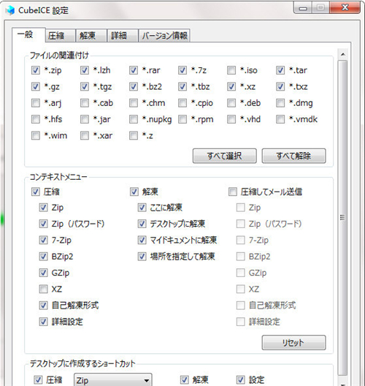The image size is (365, 386).
Task: Click the vertical scrollbar thumb
Action: 342,218
